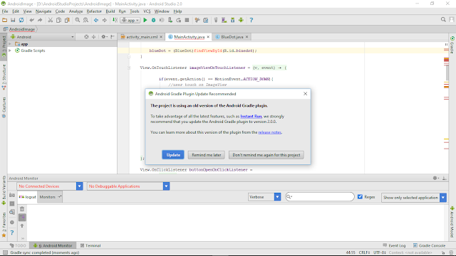The height and width of the screenshot is (256, 456).
Task: Close the Gradle Plugin Update dialog
Action: coord(305,94)
